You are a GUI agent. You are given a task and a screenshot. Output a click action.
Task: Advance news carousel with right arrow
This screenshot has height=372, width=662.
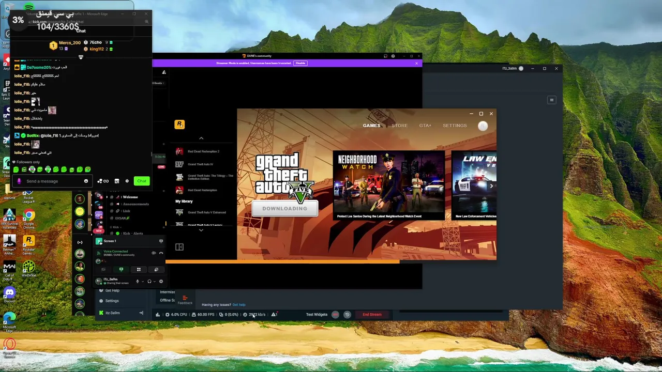491,185
